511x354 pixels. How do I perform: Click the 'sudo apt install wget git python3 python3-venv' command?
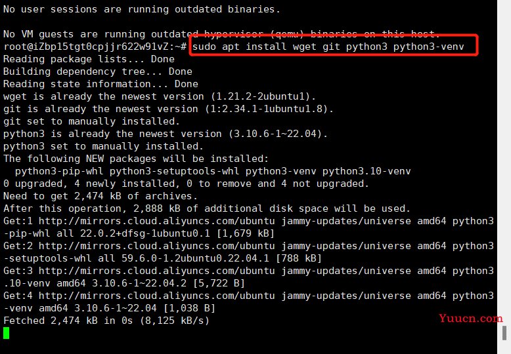pyautogui.click(x=328, y=47)
